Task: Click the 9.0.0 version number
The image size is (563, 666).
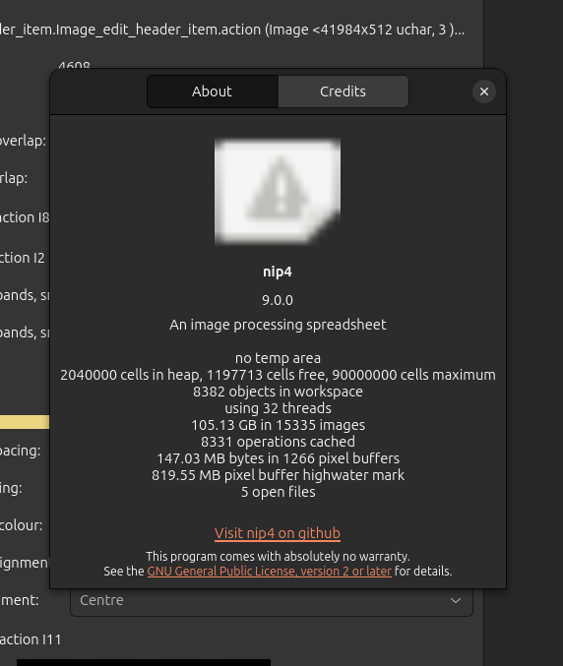Action: click(x=278, y=300)
